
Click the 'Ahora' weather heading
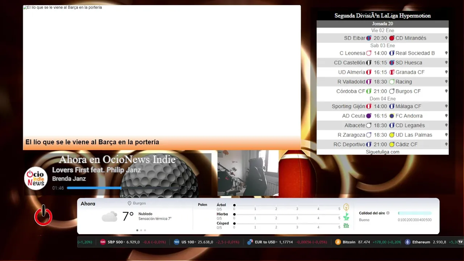(x=88, y=204)
